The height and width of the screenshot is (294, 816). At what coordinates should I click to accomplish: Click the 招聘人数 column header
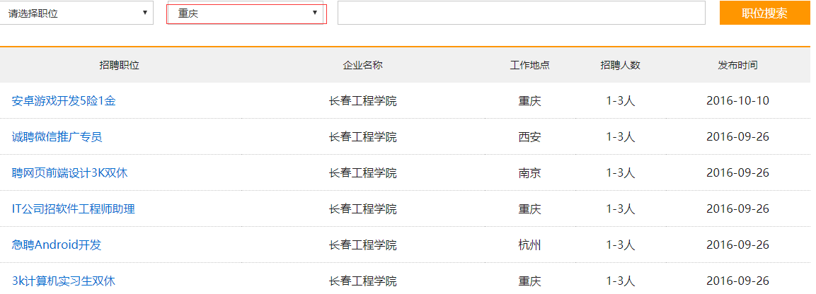click(x=621, y=65)
